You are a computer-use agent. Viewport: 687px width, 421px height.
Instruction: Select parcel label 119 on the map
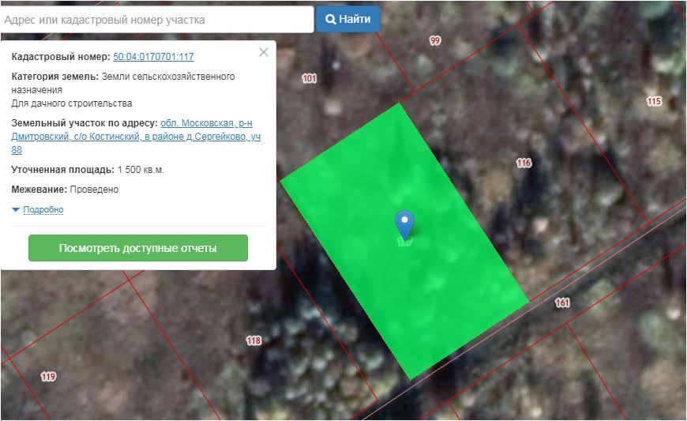[x=49, y=377]
